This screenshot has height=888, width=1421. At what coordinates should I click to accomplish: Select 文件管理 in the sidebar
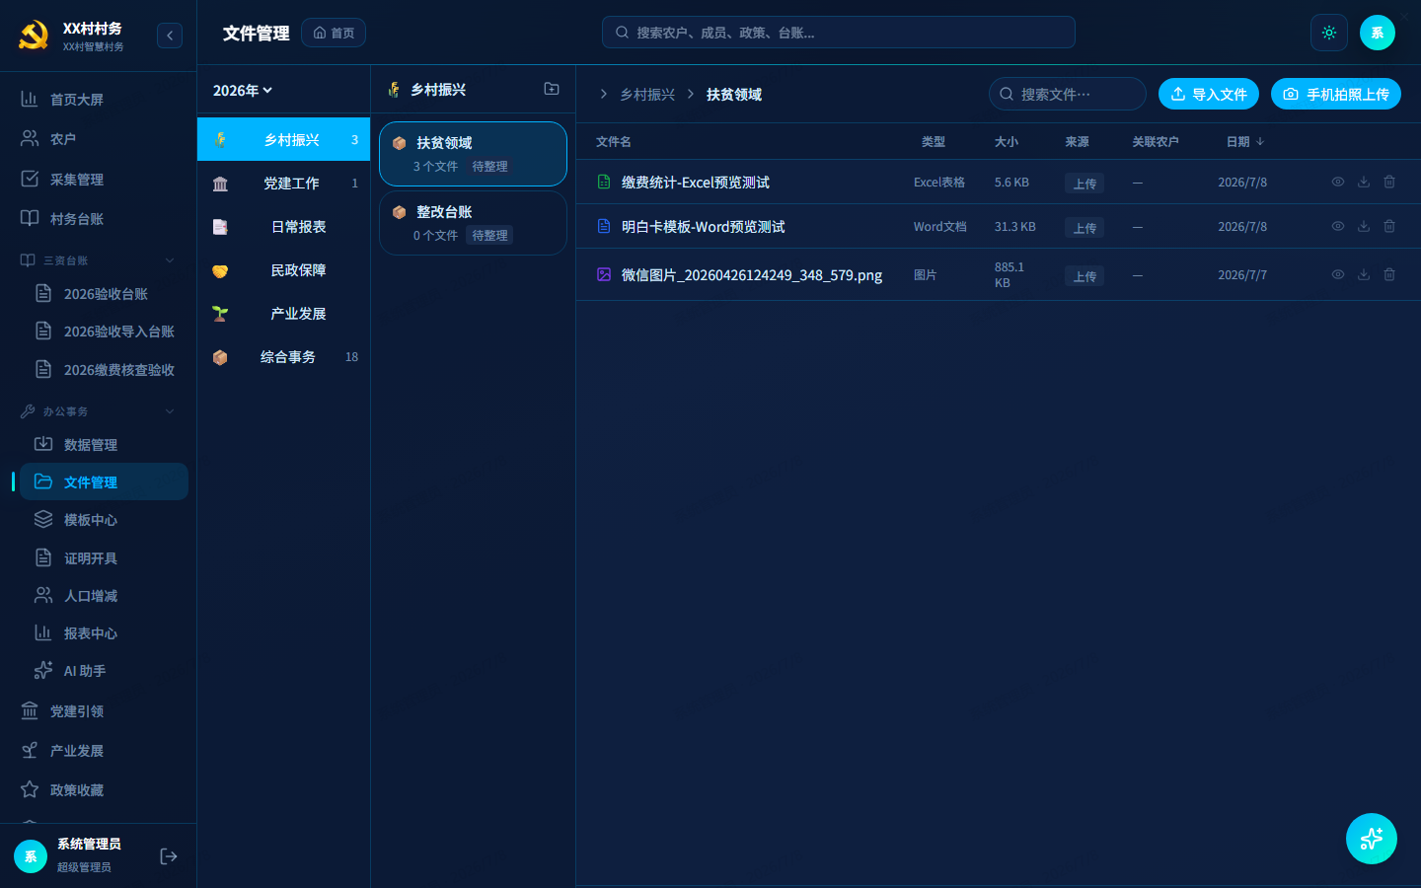tap(105, 481)
